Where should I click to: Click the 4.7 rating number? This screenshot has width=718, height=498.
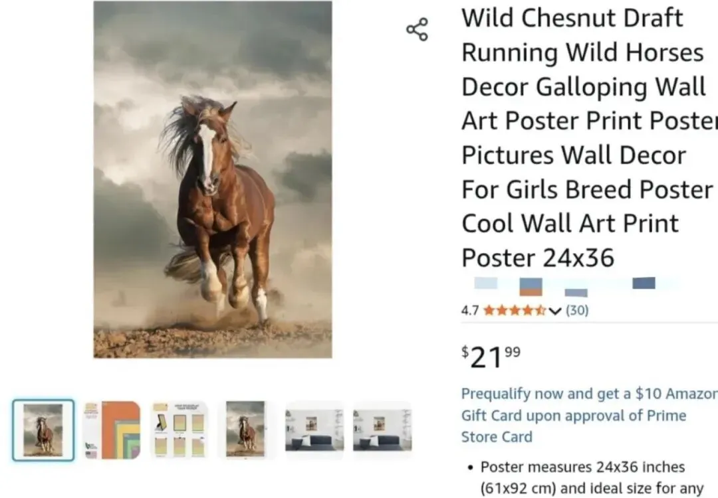(470, 311)
